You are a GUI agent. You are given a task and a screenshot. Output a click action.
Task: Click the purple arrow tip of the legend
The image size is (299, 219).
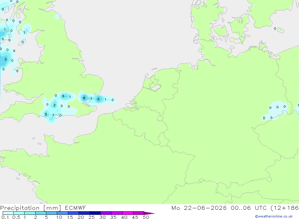149,213
